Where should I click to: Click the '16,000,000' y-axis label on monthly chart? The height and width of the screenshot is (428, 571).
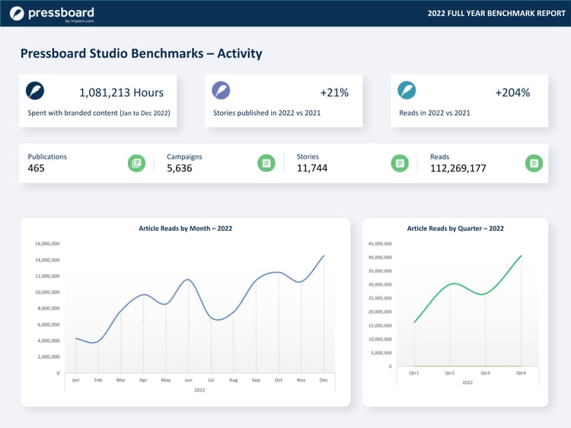[47, 244]
